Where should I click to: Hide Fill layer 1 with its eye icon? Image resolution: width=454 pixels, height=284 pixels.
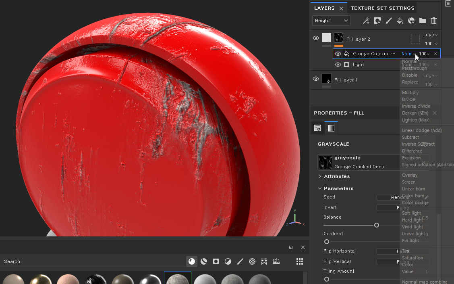pyautogui.click(x=315, y=79)
